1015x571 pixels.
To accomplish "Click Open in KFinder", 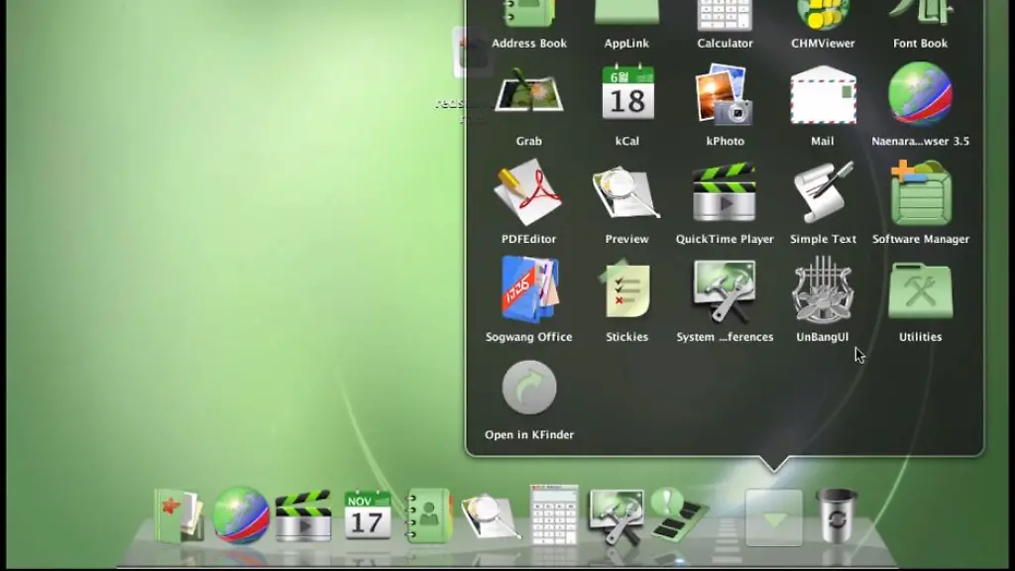I will (x=528, y=389).
